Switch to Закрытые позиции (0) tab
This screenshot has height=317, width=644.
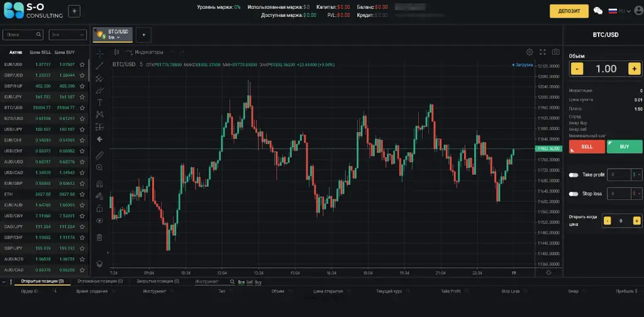158,281
